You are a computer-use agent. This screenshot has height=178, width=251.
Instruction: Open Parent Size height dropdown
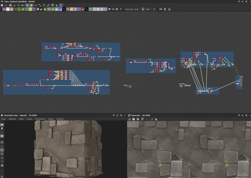coord(148,9)
